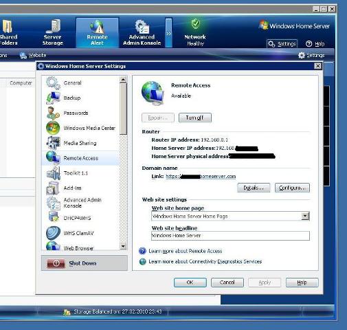Expand more tabs with the chevron arrows
This screenshot has height=330, width=347.
[x=168, y=34]
